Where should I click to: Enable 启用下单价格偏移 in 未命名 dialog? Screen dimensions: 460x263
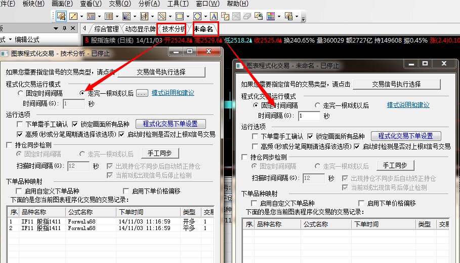(x=361, y=203)
